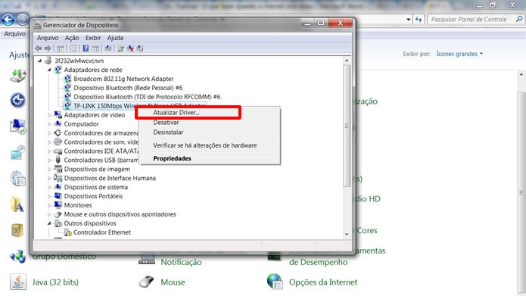Open the address bar dropdown arrow
Viewport: 526px width, 296px height.
click(408, 20)
